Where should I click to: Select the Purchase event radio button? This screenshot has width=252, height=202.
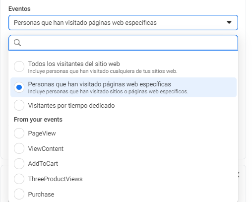coord(19,194)
